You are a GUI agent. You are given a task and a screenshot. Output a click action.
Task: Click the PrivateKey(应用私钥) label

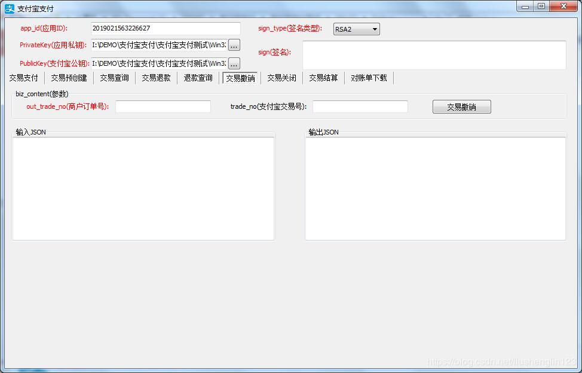tap(53, 45)
